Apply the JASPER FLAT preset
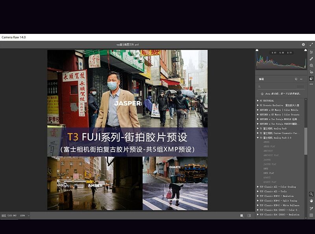The image size is (315, 234). (x=270, y=164)
